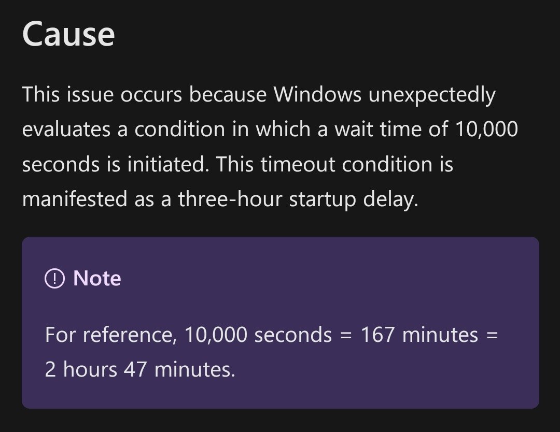Click the exclamation icon beside Note
This screenshot has height=432, width=560.
[54, 279]
